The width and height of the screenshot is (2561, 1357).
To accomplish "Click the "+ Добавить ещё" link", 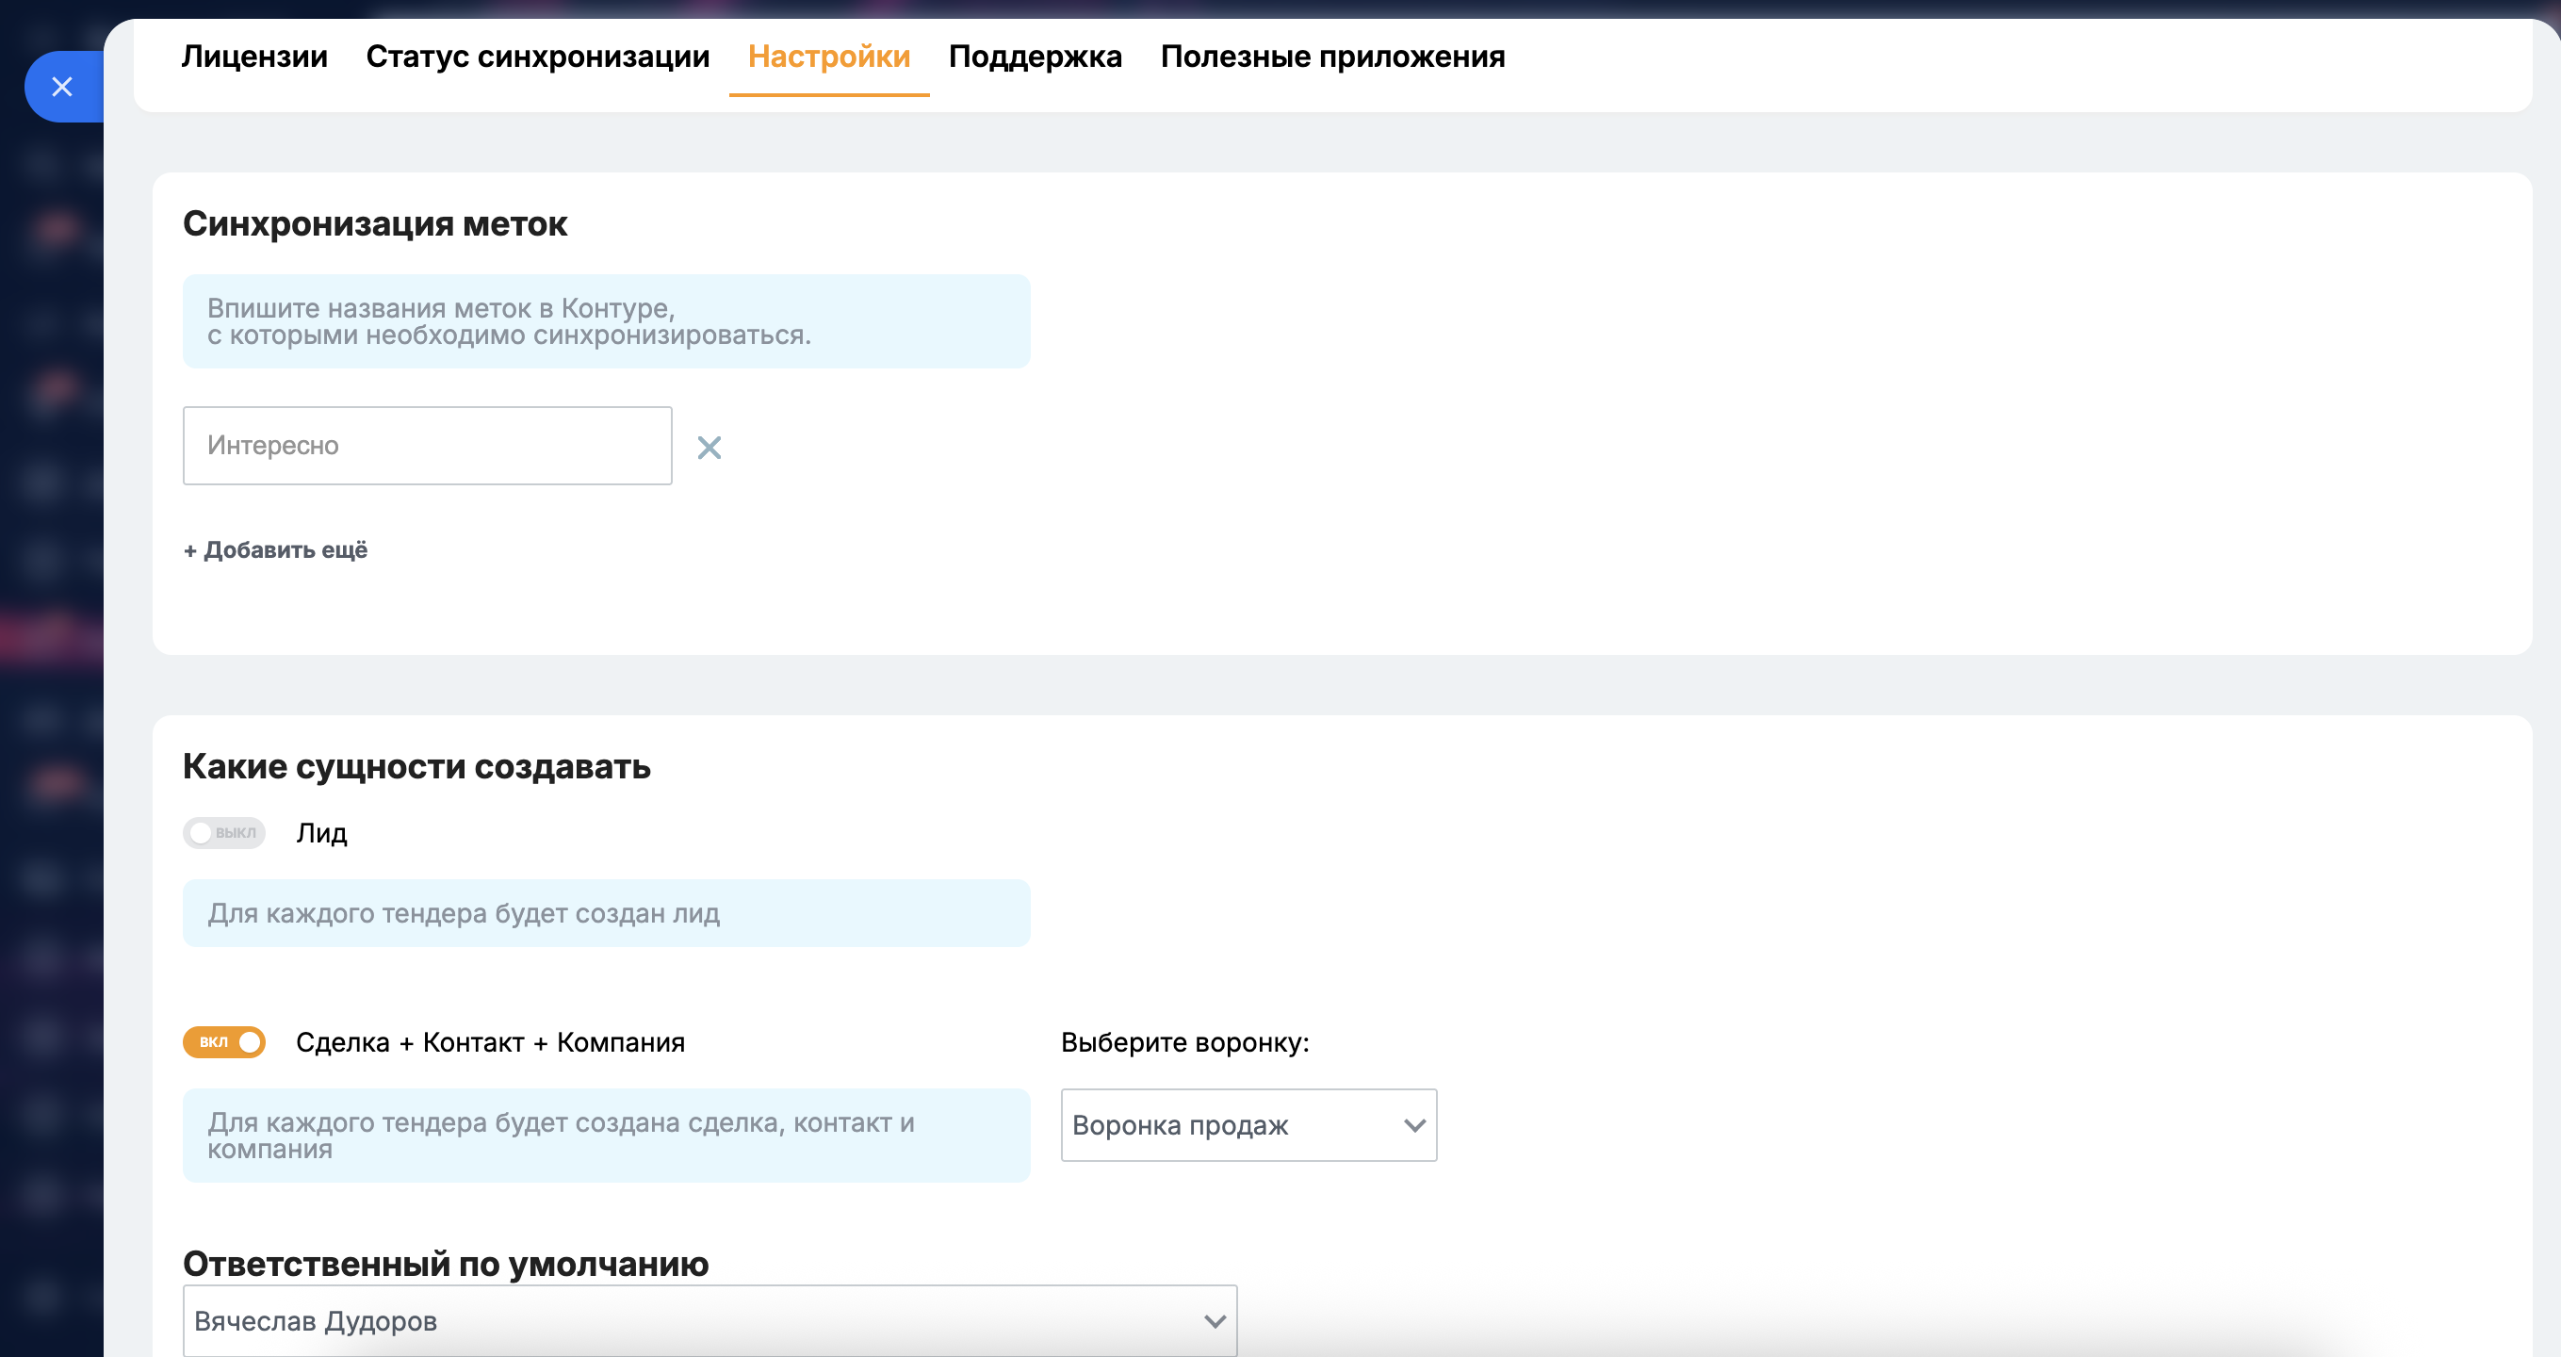I will pos(274,548).
